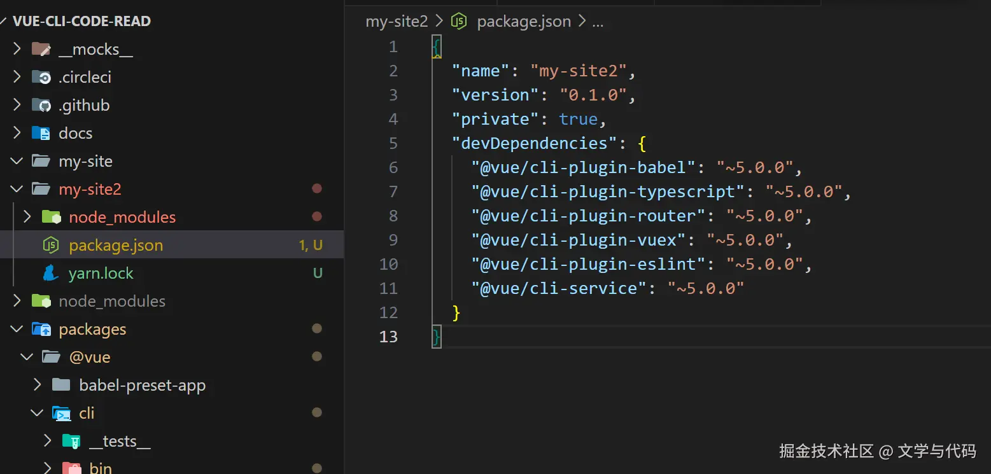Expand the docs folder chevron
The height and width of the screenshot is (474, 991).
pyautogui.click(x=17, y=133)
